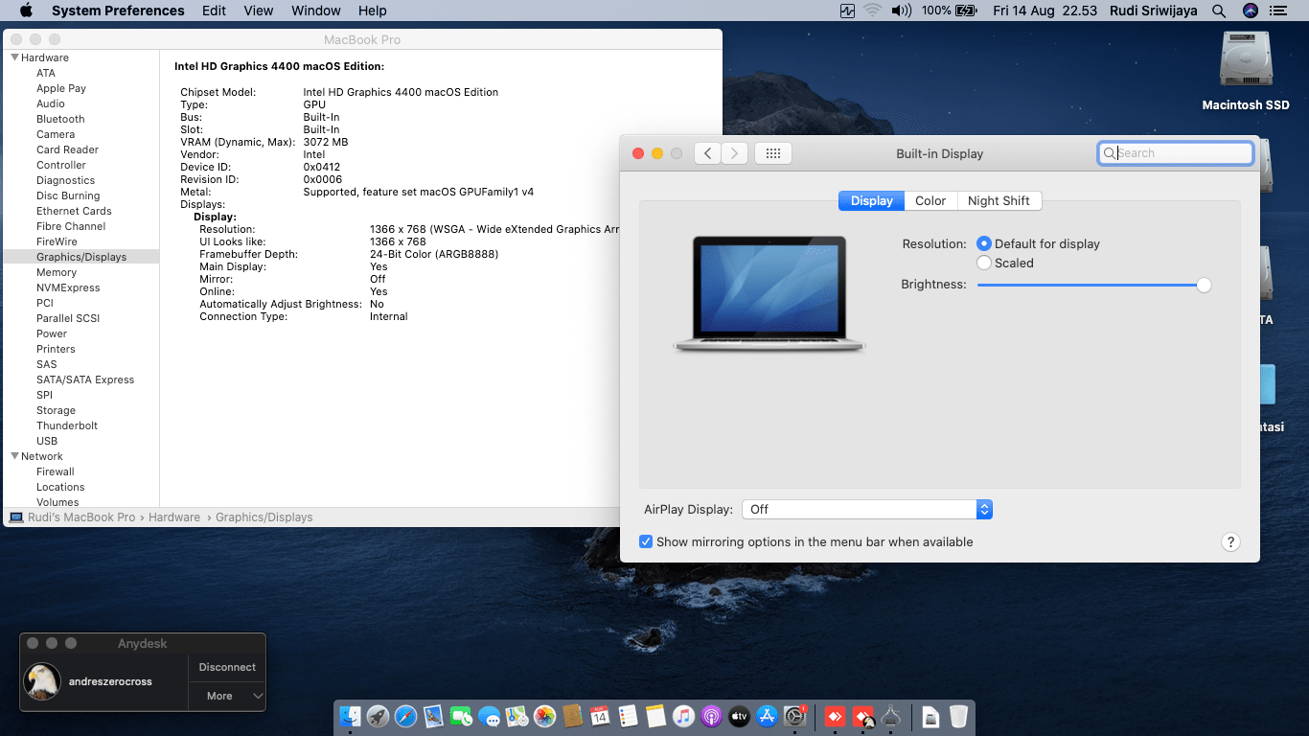
Task: Open the App Store from the Dock
Action: coord(767,716)
